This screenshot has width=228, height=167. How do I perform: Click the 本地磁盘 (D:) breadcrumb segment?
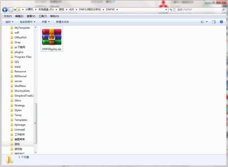pos(46,9)
